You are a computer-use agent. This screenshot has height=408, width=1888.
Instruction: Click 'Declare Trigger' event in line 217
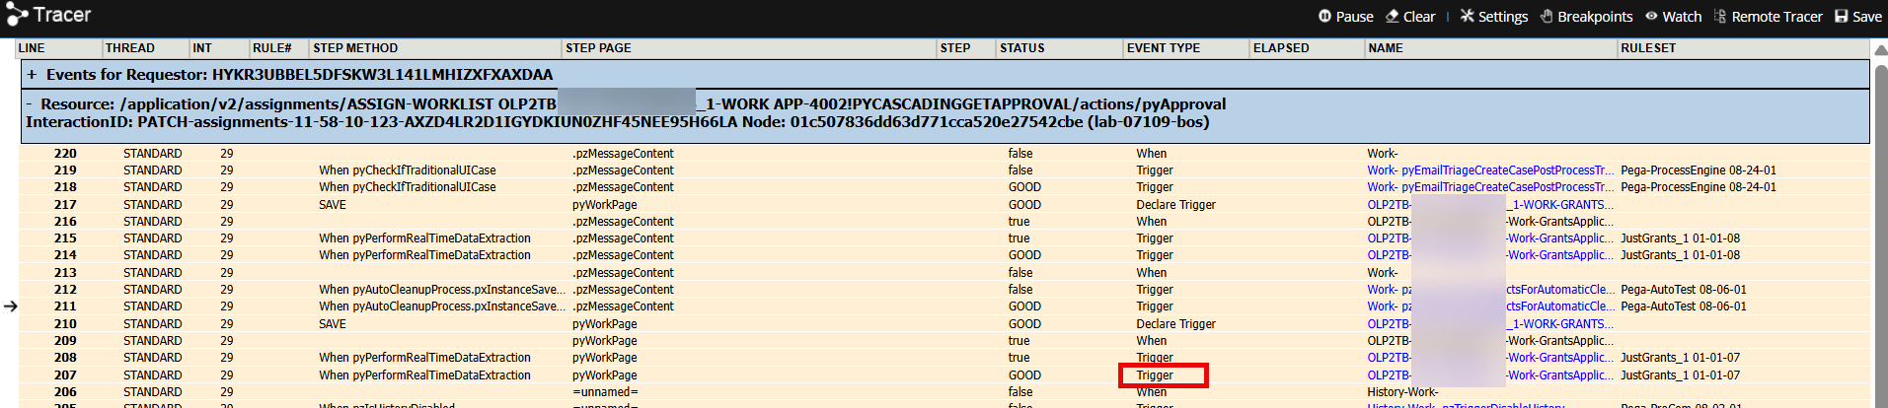coord(1175,205)
